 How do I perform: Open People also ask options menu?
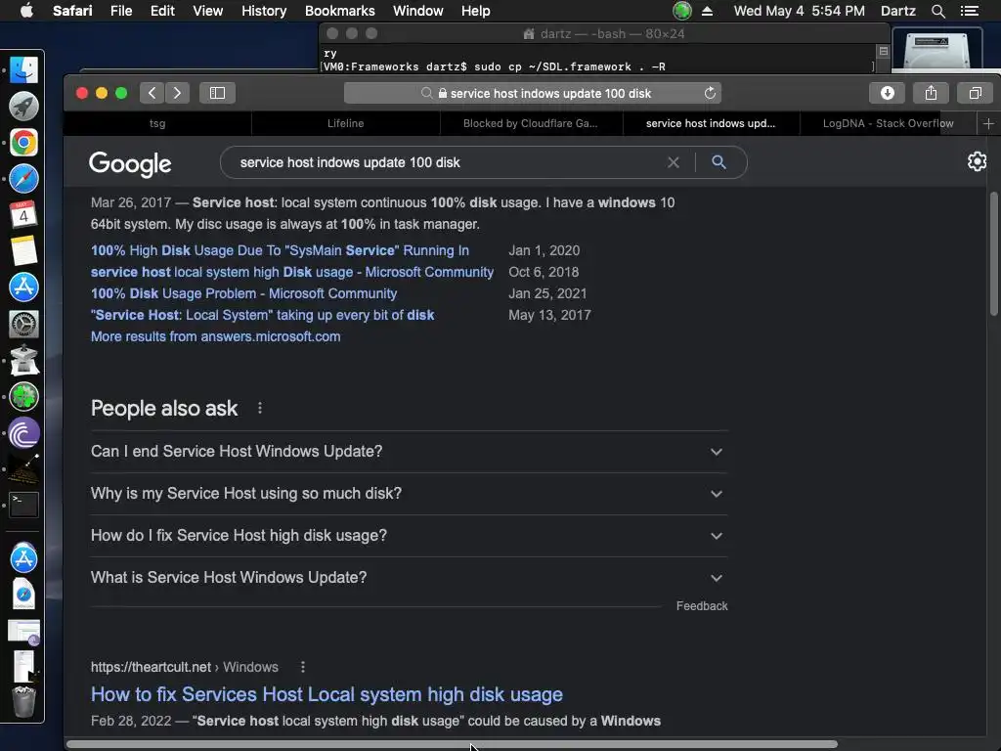point(260,408)
